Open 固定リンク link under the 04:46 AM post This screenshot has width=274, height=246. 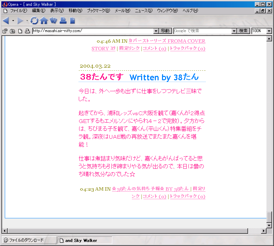[x=129, y=48]
